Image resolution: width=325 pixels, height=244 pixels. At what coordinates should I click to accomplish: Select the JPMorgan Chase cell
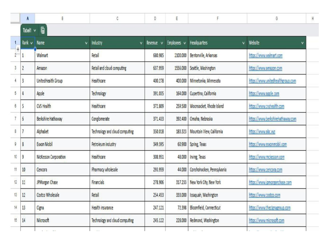click(62, 182)
